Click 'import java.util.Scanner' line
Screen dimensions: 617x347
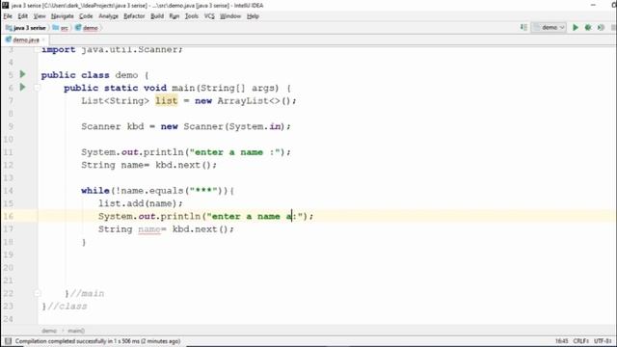click(112, 49)
